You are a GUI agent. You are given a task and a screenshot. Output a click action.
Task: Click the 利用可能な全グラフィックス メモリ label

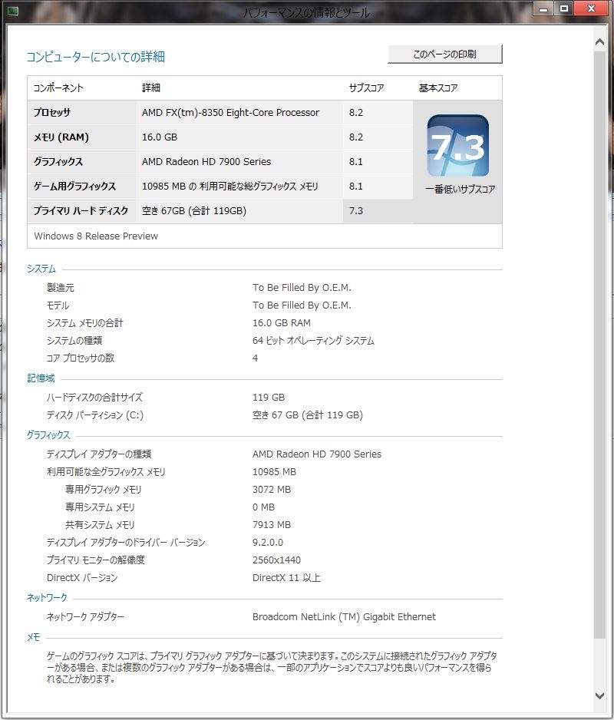tap(106, 472)
